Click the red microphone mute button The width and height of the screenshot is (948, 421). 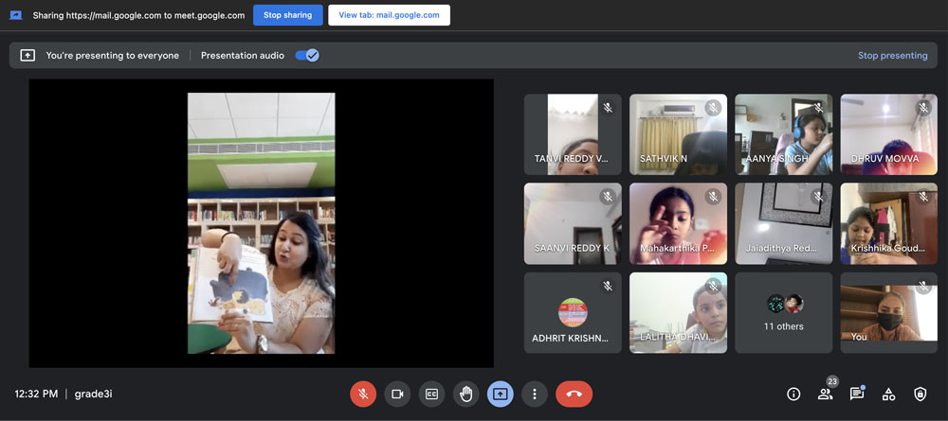[x=363, y=394]
